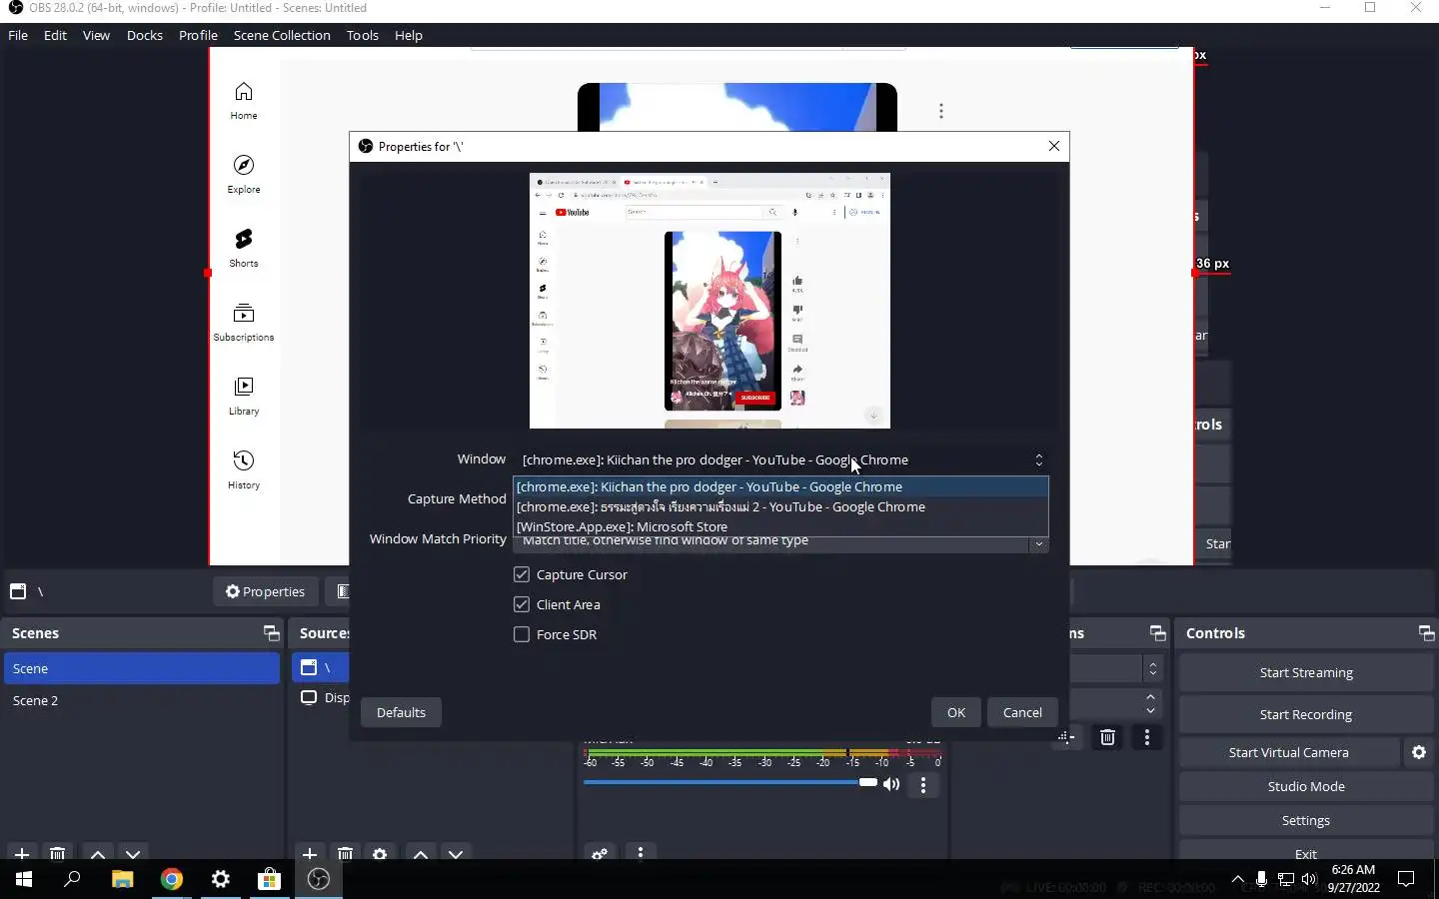Move selected source up in Sources list
The image size is (1439, 899).
421,854
